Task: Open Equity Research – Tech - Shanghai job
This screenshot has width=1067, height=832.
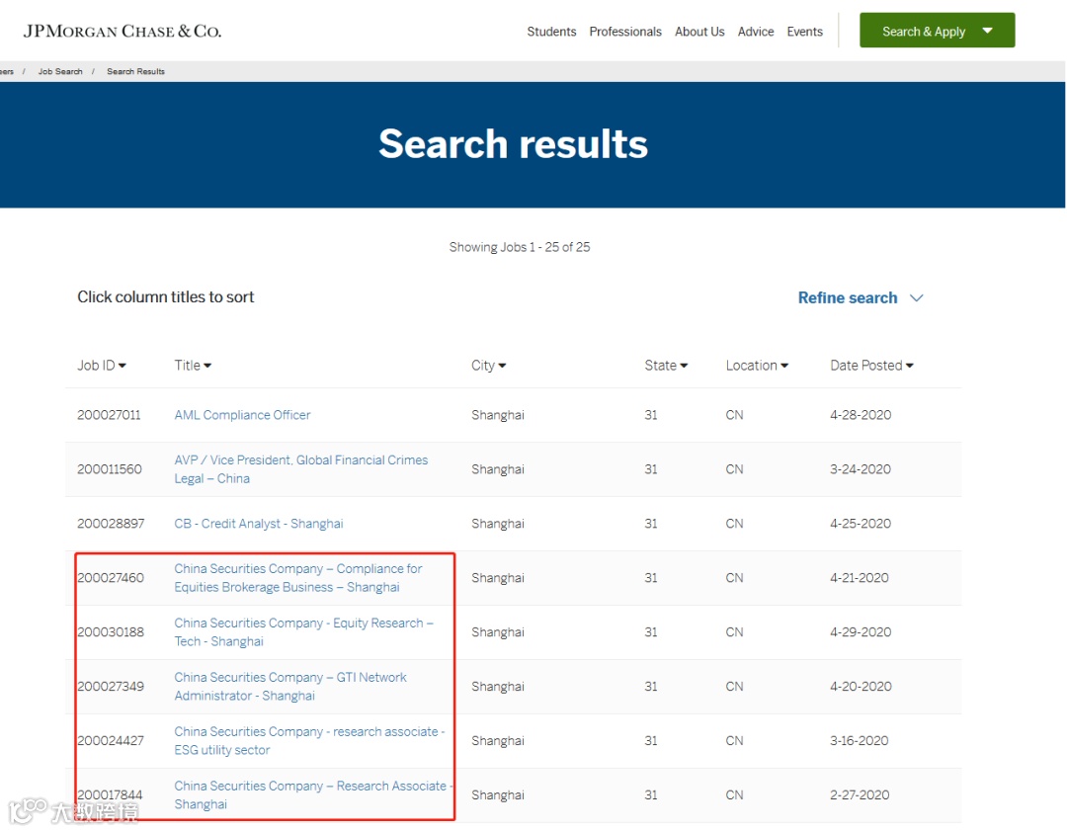Action: 303,632
